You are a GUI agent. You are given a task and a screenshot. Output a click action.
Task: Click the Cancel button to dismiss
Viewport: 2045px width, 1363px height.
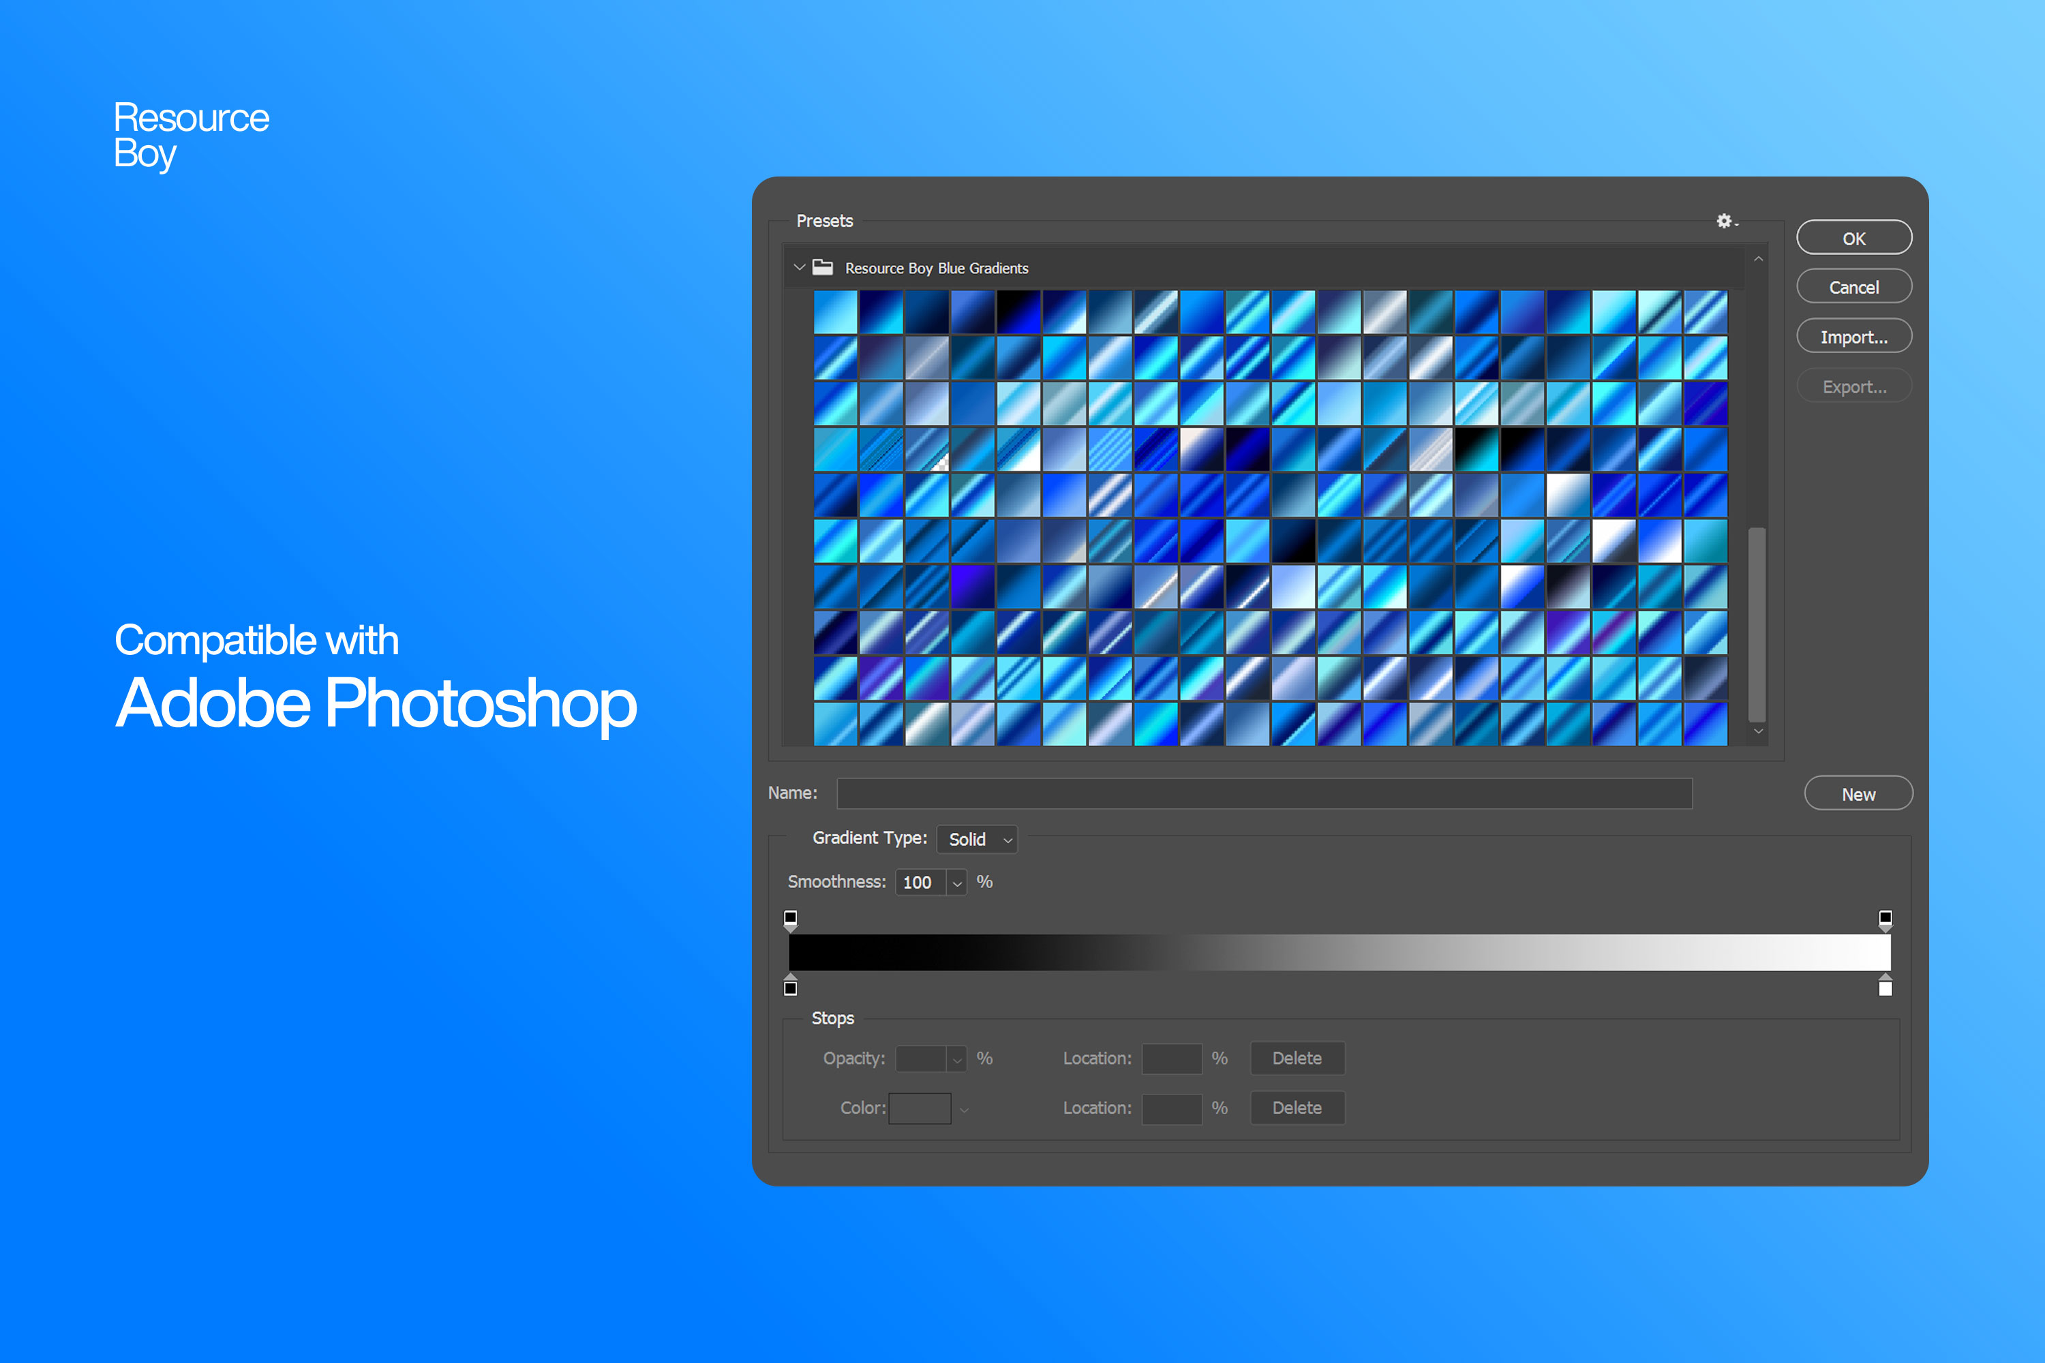point(1855,288)
